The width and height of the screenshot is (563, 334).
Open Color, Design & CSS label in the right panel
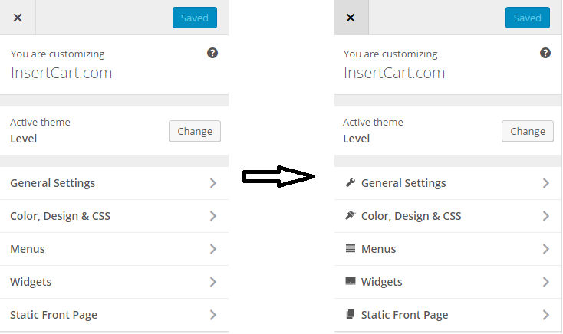click(411, 216)
